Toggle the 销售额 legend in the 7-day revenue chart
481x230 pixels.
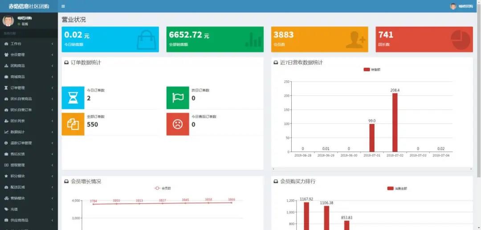point(372,70)
